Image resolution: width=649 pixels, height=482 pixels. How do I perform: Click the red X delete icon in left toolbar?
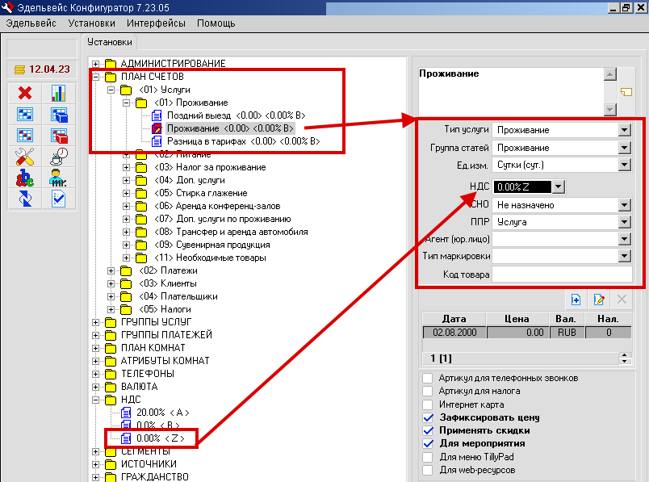pos(24,93)
